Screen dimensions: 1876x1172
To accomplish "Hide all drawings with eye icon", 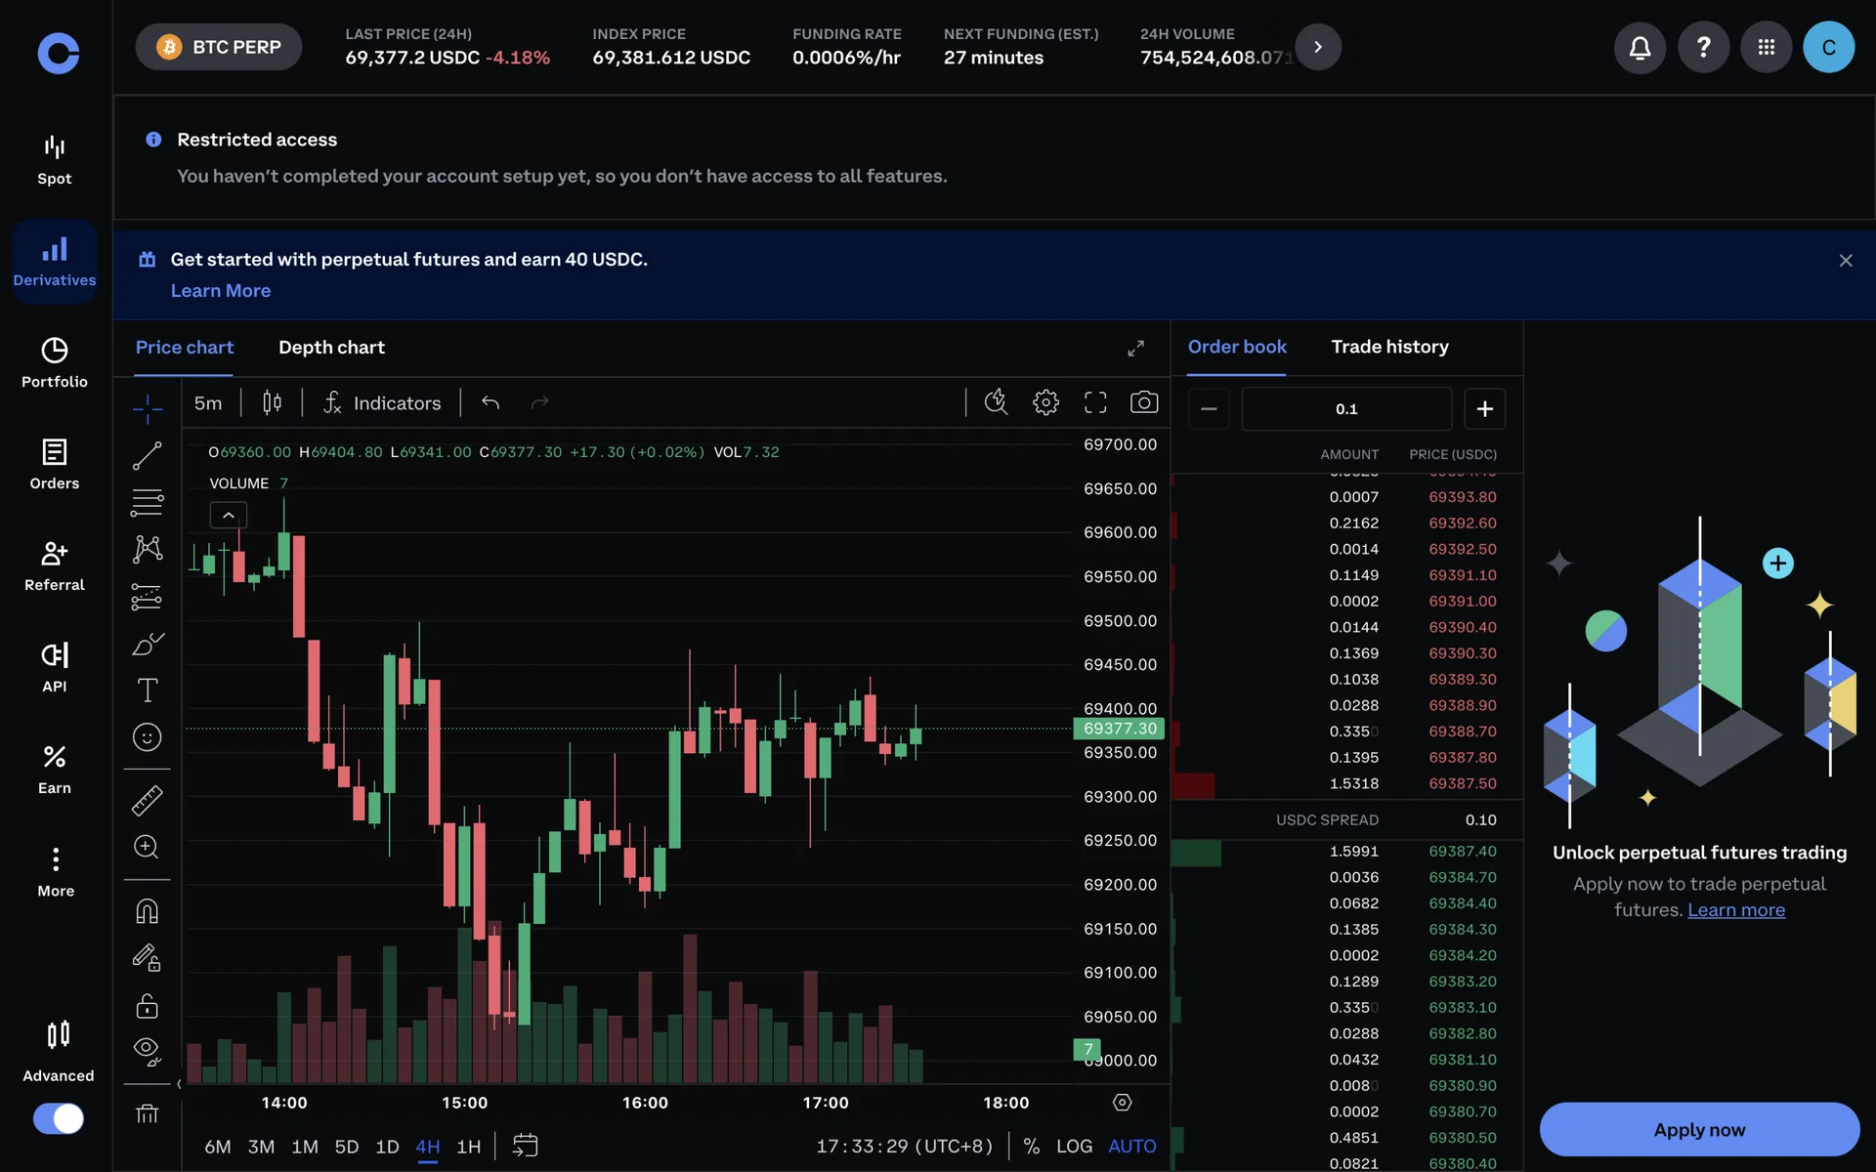I will click(148, 1051).
